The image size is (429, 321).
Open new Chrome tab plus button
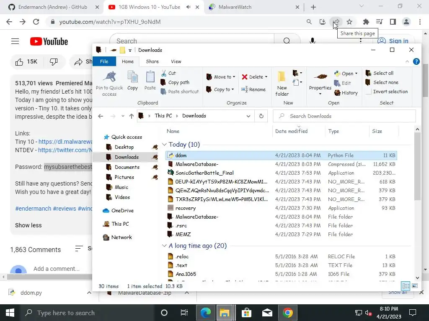click(313, 7)
